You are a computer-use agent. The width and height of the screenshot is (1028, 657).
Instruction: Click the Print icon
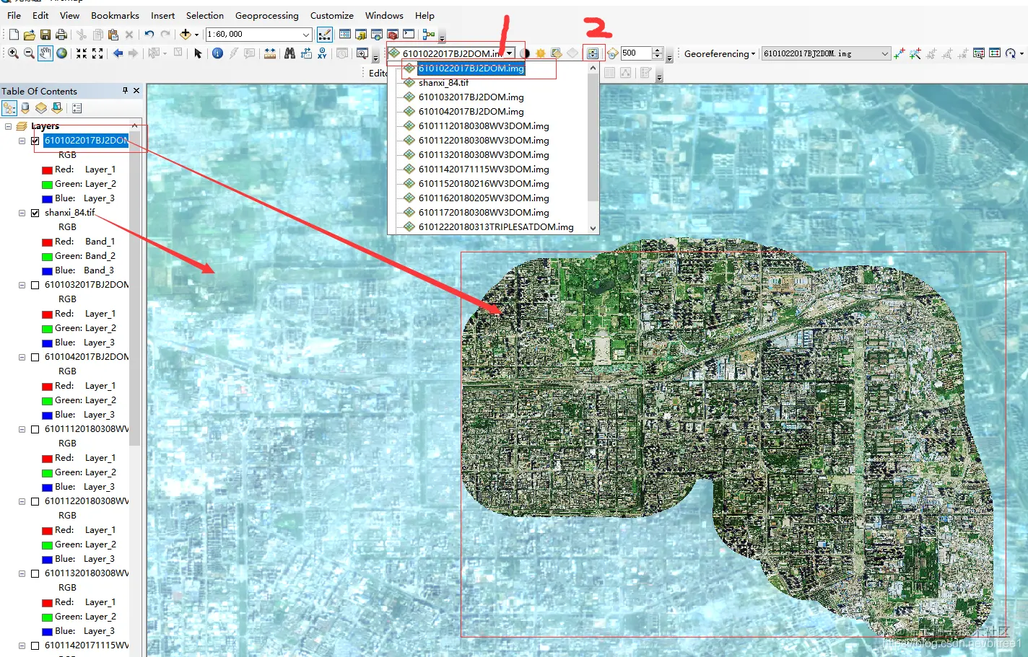click(x=61, y=34)
